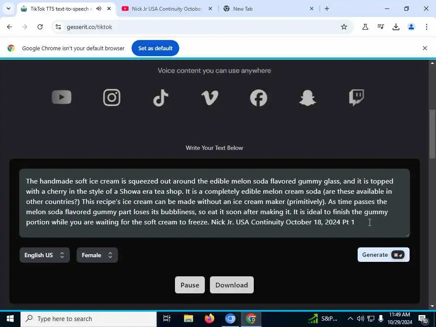Open the Chrome profile avatar
436x327 pixels.
pyautogui.click(x=411, y=27)
